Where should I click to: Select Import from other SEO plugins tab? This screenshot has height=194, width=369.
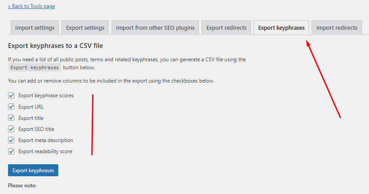tap(155, 28)
